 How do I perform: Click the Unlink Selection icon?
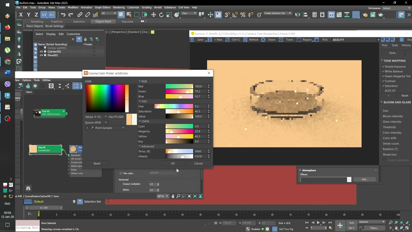(x=88, y=15)
